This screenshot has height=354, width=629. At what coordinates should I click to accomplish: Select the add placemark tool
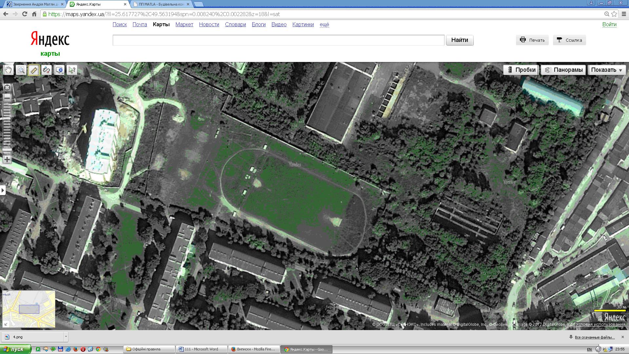[59, 70]
